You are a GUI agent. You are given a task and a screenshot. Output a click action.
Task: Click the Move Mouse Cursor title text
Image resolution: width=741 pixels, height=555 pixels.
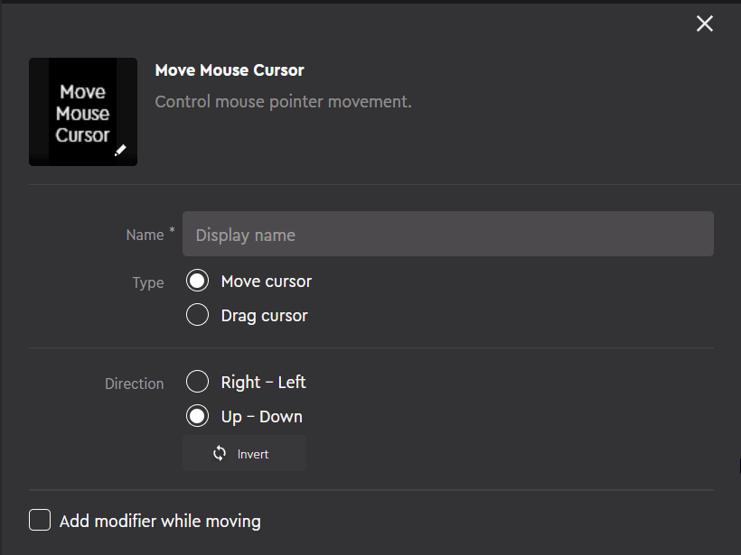229,69
